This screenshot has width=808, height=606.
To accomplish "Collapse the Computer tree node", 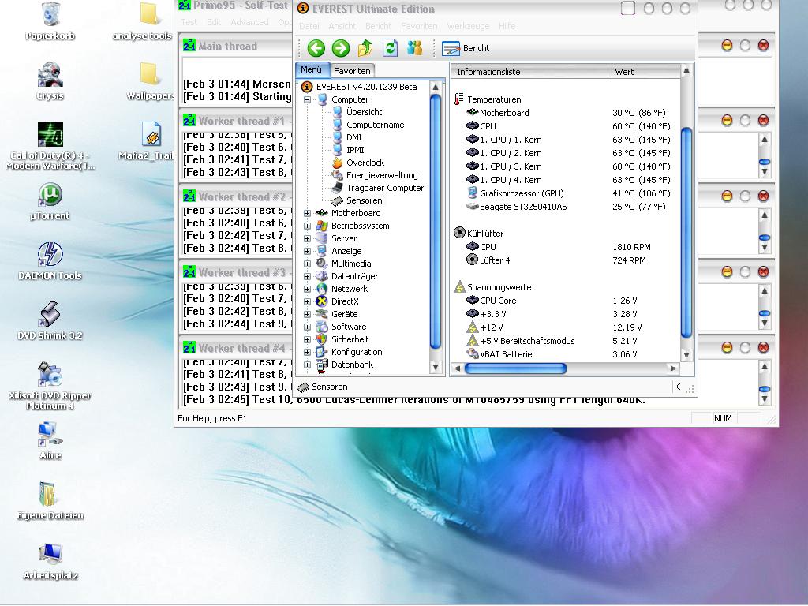I will pyautogui.click(x=307, y=99).
